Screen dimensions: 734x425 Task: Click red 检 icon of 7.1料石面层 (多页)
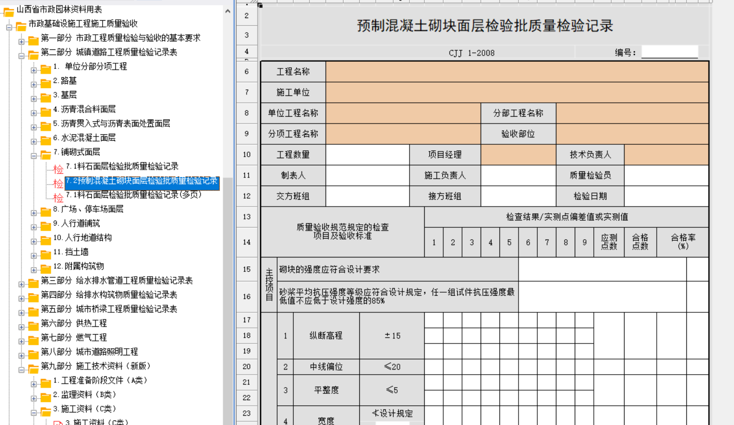pyautogui.click(x=58, y=198)
